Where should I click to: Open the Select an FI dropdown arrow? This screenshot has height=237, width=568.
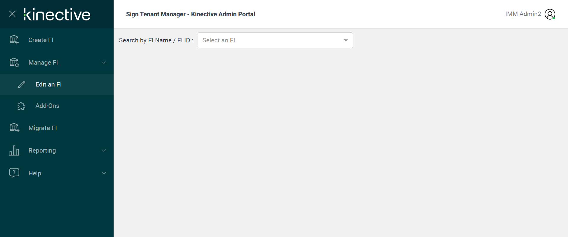pyautogui.click(x=346, y=40)
